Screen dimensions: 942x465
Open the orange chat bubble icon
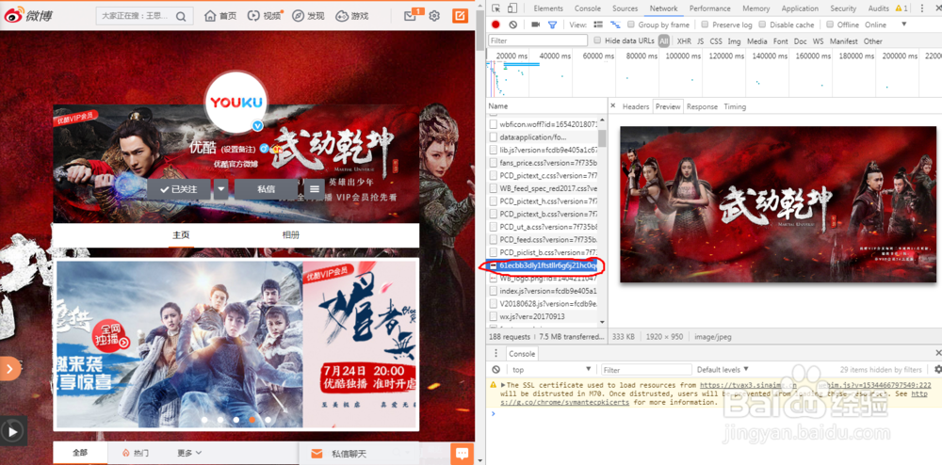point(461,454)
